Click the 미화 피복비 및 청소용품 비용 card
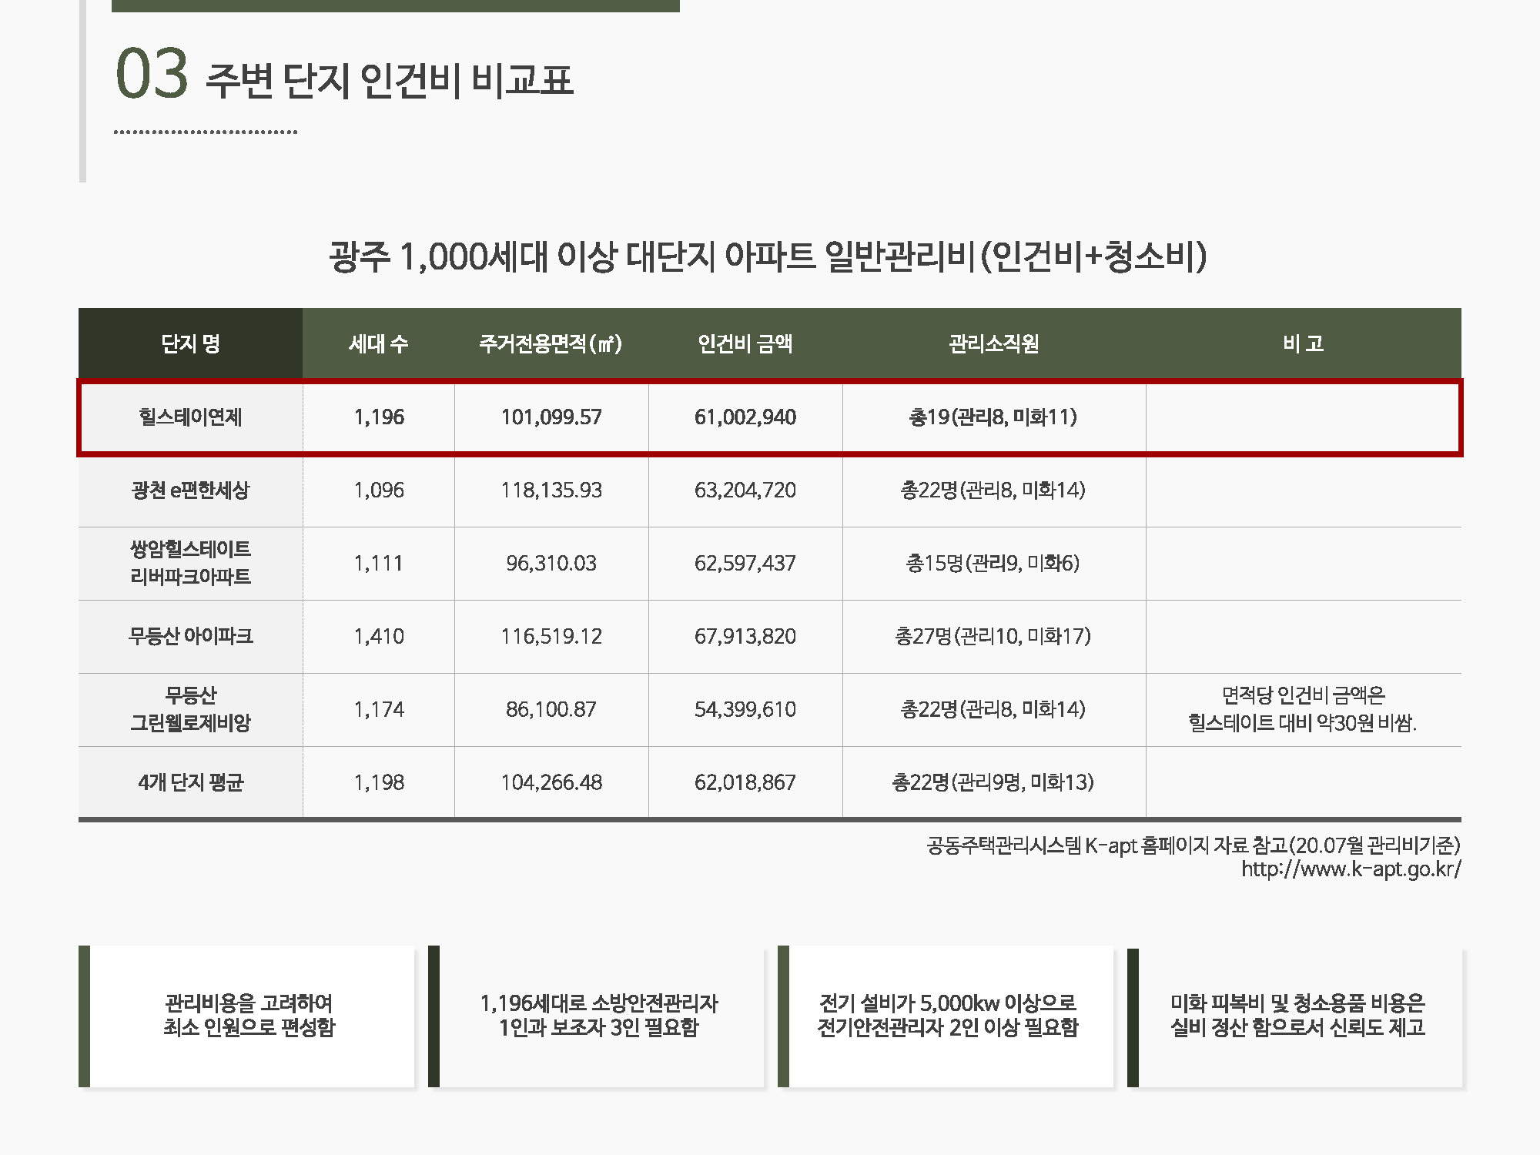The width and height of the screenshot is (1540, 1155). click(x=1297, y=1016)
